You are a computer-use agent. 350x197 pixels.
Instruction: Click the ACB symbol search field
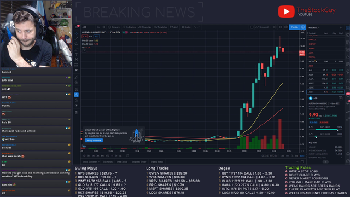point(87,27)
